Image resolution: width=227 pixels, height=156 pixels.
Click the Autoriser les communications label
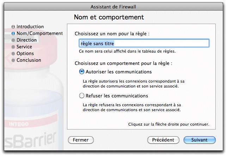coord(118,72)
